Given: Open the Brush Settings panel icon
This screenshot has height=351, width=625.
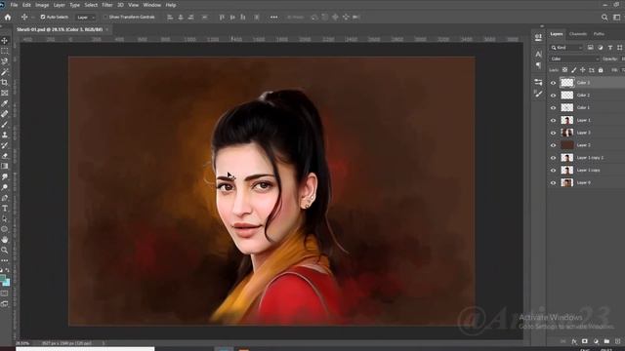Looking at the screenshot, I should pos(538,94).
